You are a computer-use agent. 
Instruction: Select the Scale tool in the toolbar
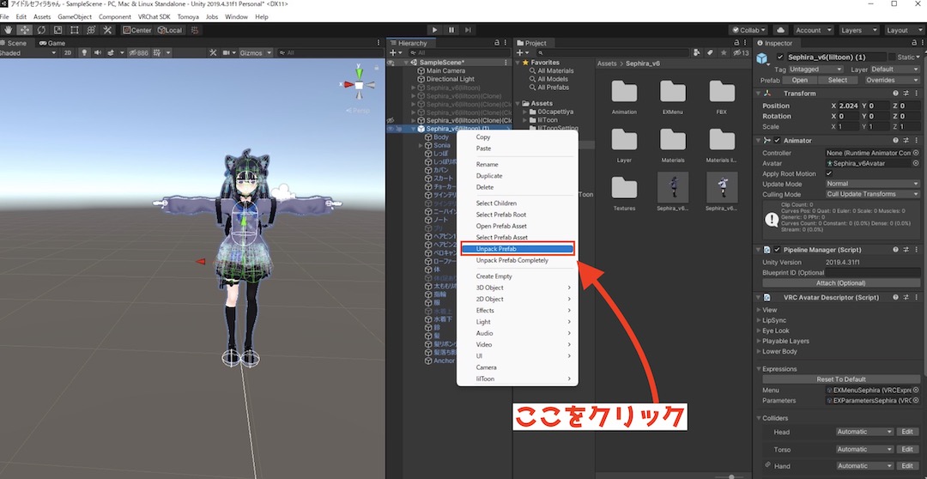pos(58,30)
